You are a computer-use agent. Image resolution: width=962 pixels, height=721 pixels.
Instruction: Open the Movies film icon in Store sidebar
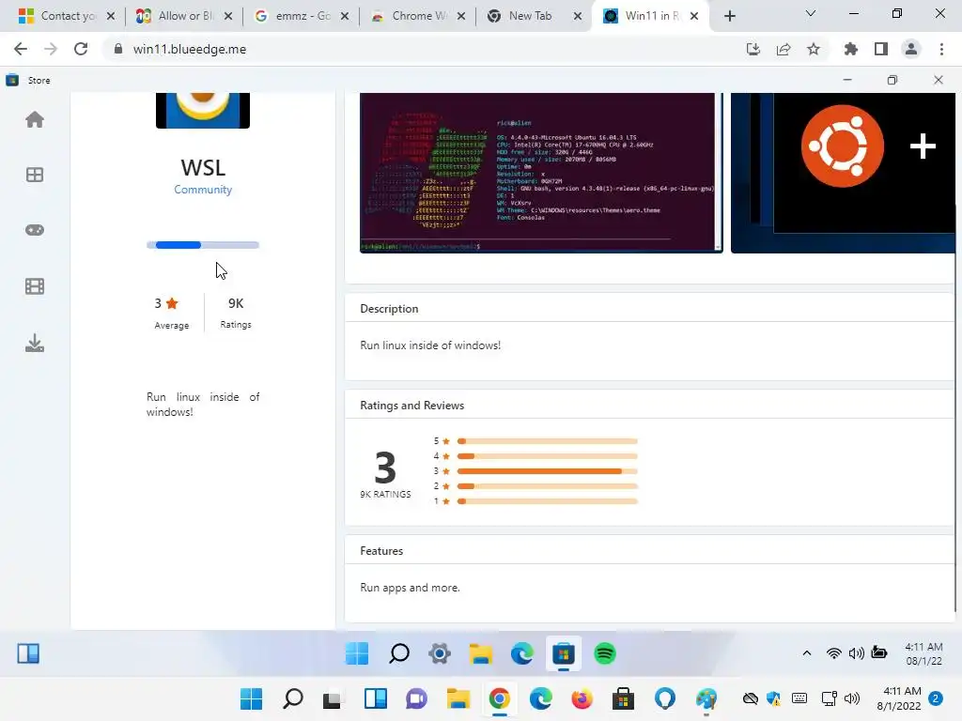(35, 286)
